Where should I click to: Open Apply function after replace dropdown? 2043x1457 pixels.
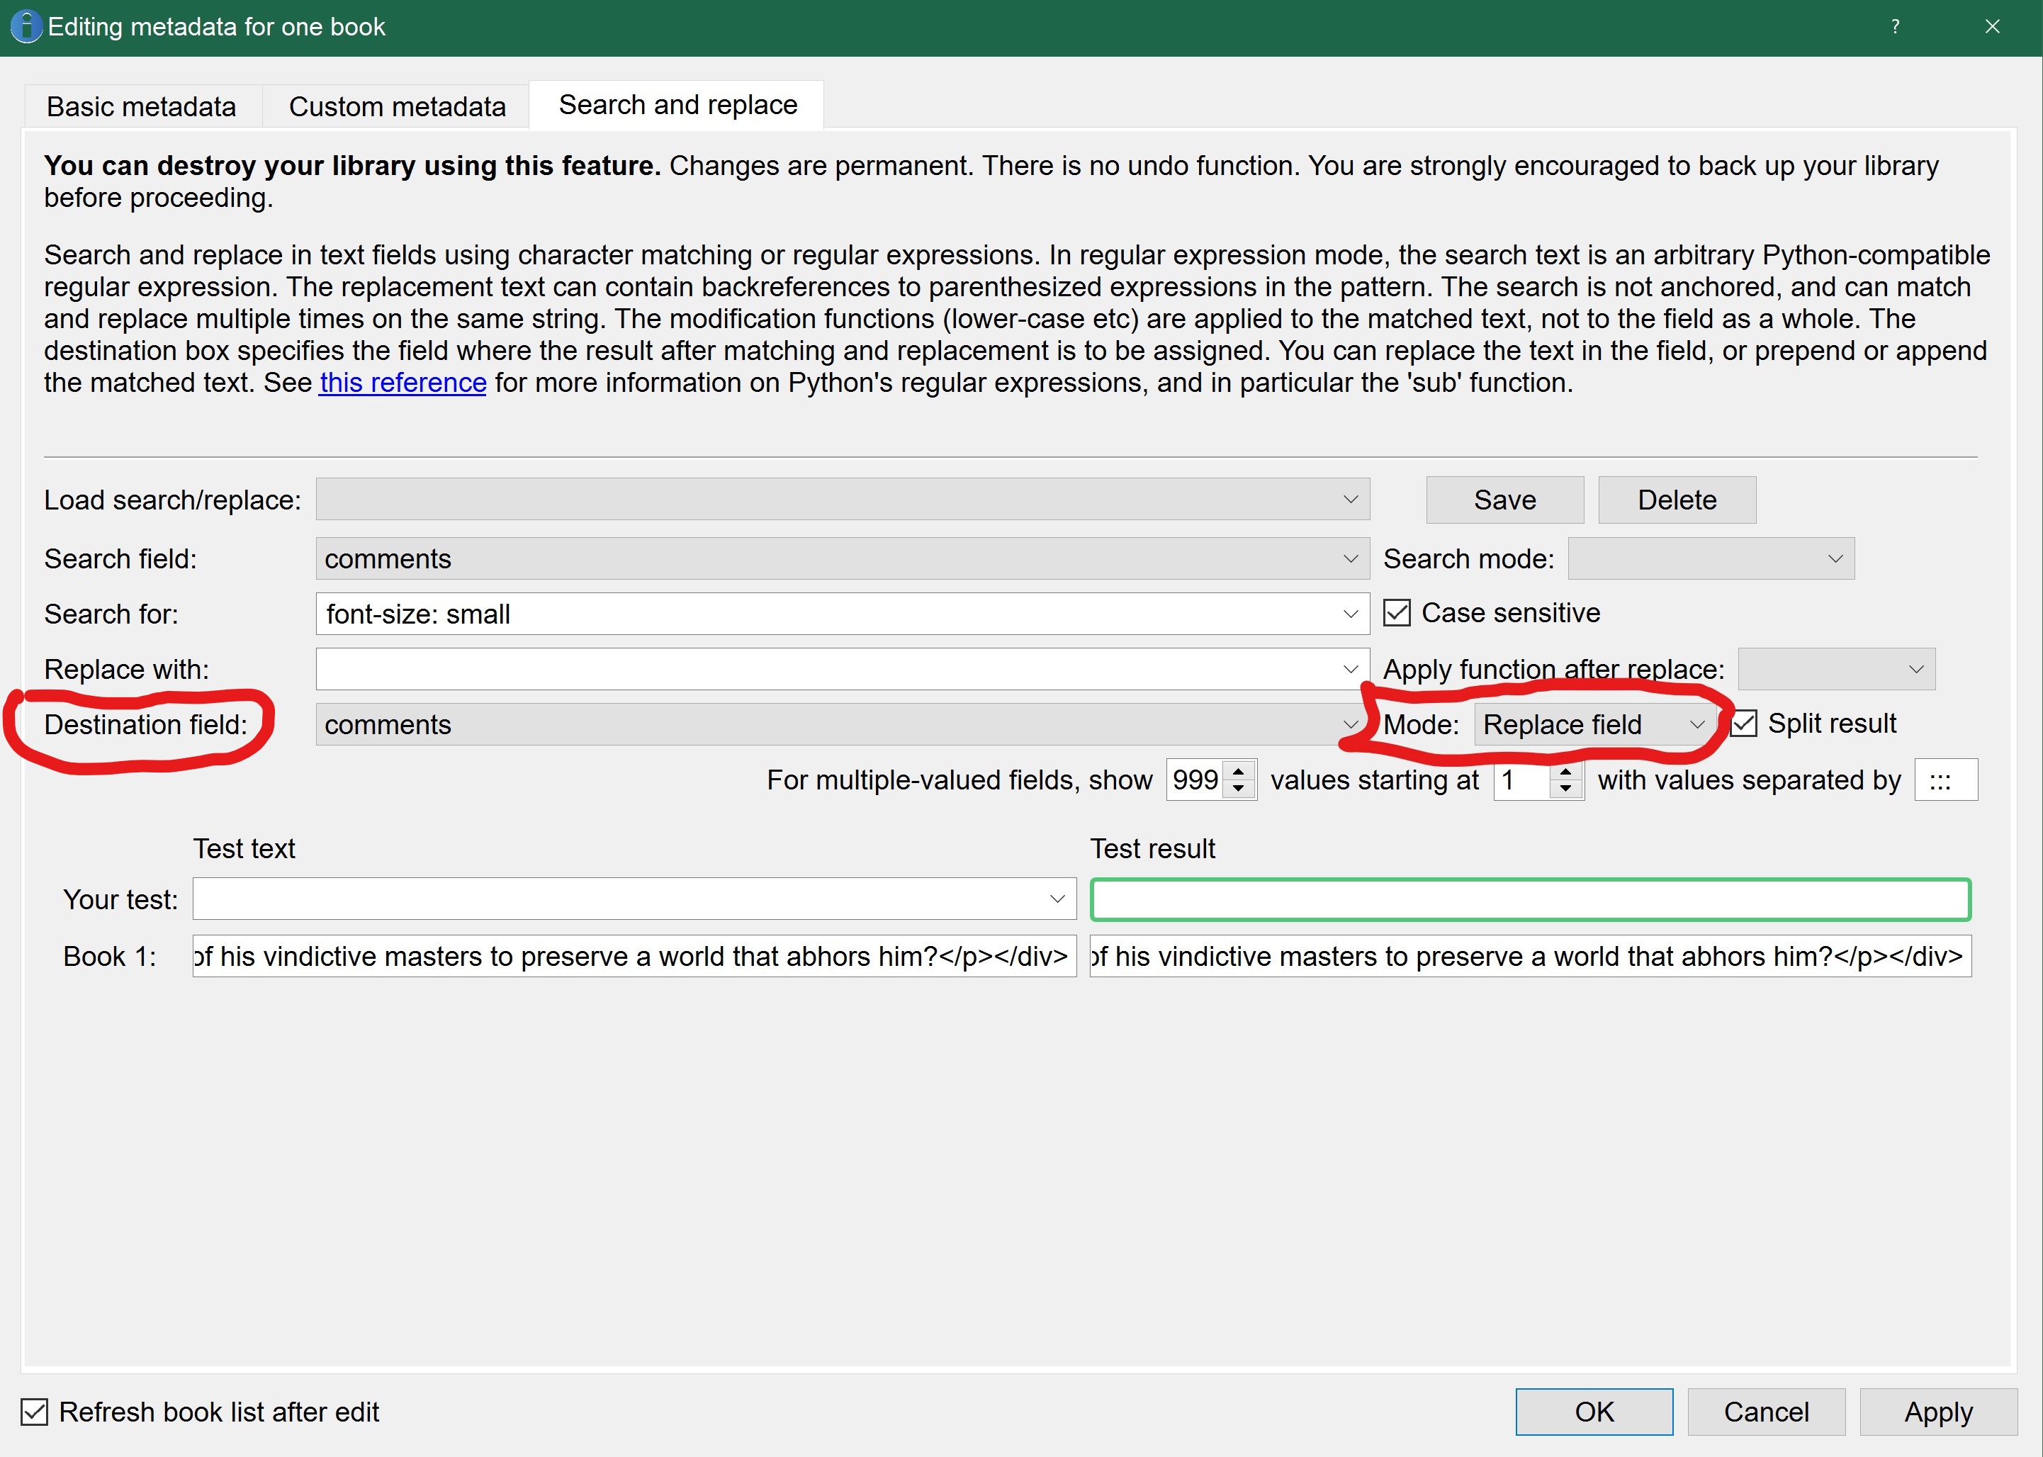[1836, 669]
